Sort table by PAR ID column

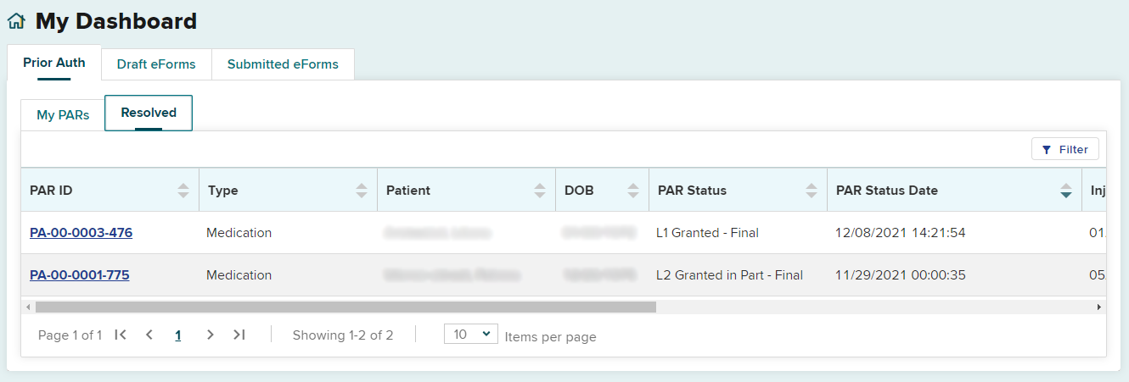coord(183,191)
